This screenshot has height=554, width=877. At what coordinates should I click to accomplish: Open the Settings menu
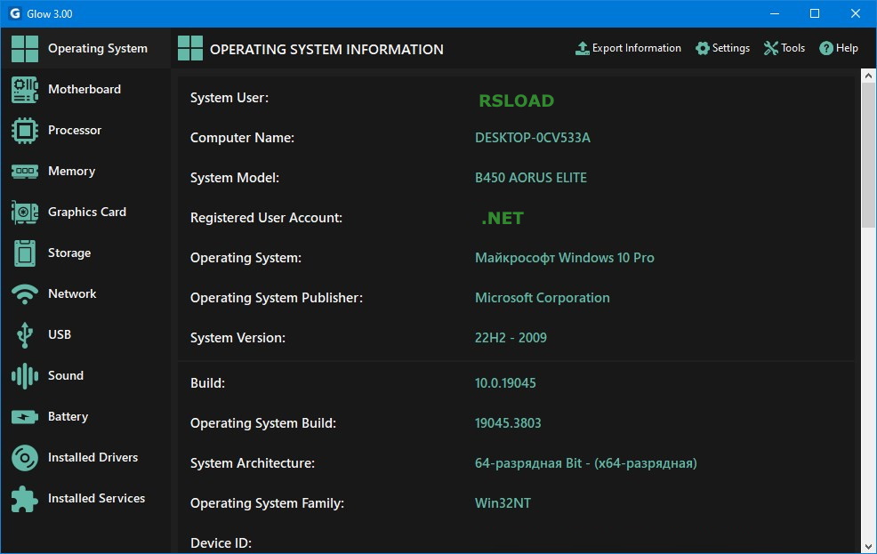click(x=722, y=48)
